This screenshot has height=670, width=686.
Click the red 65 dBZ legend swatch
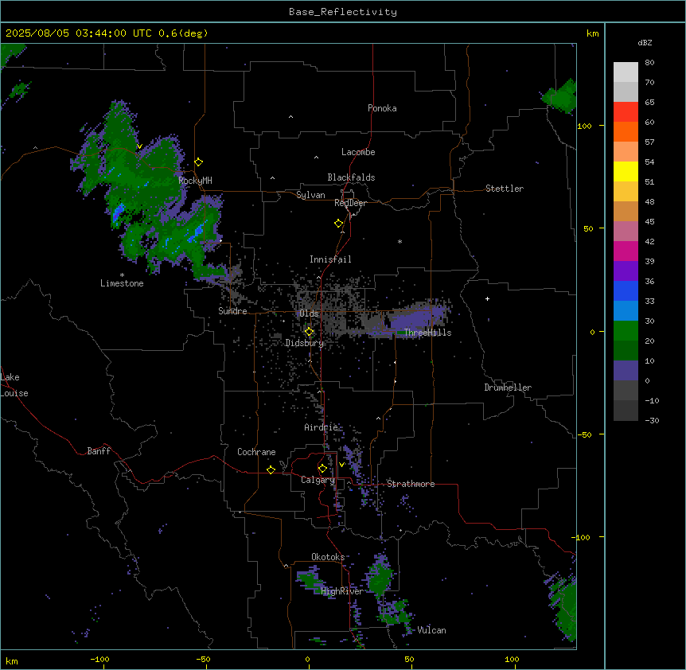(626, 111)
